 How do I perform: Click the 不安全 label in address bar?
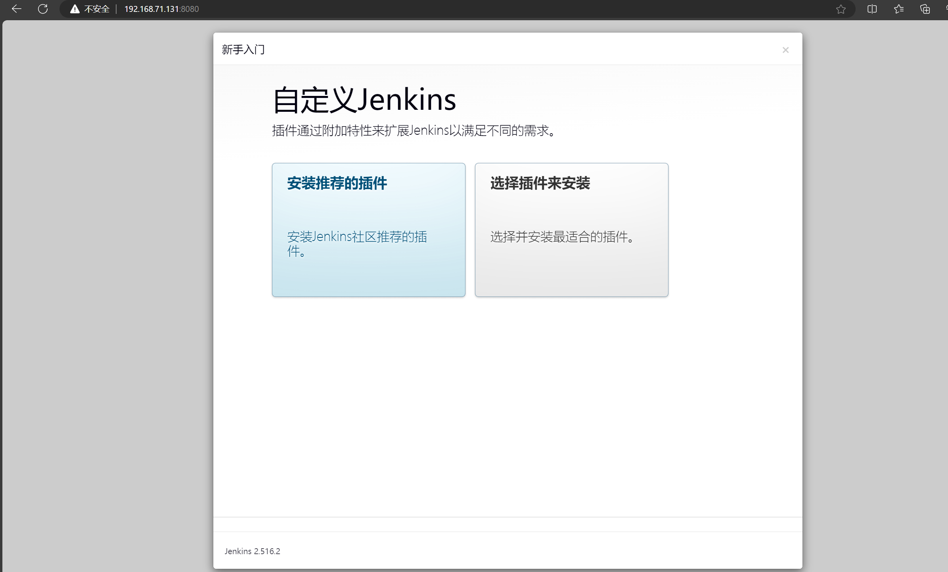tap(97, 9)
